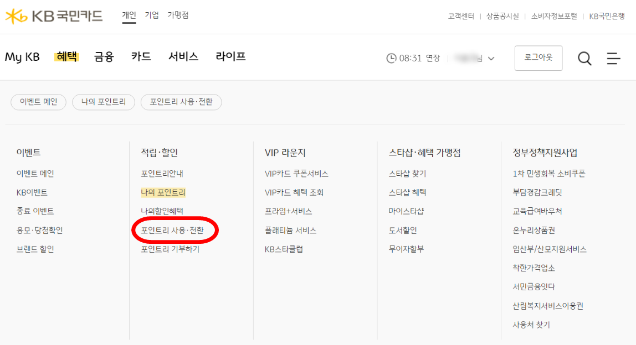The width and height of the screenshot is (636, 345).
Task: Open 포인트리 사용·전환 in 적립·할인 column
Action: (x=172, y=230)
